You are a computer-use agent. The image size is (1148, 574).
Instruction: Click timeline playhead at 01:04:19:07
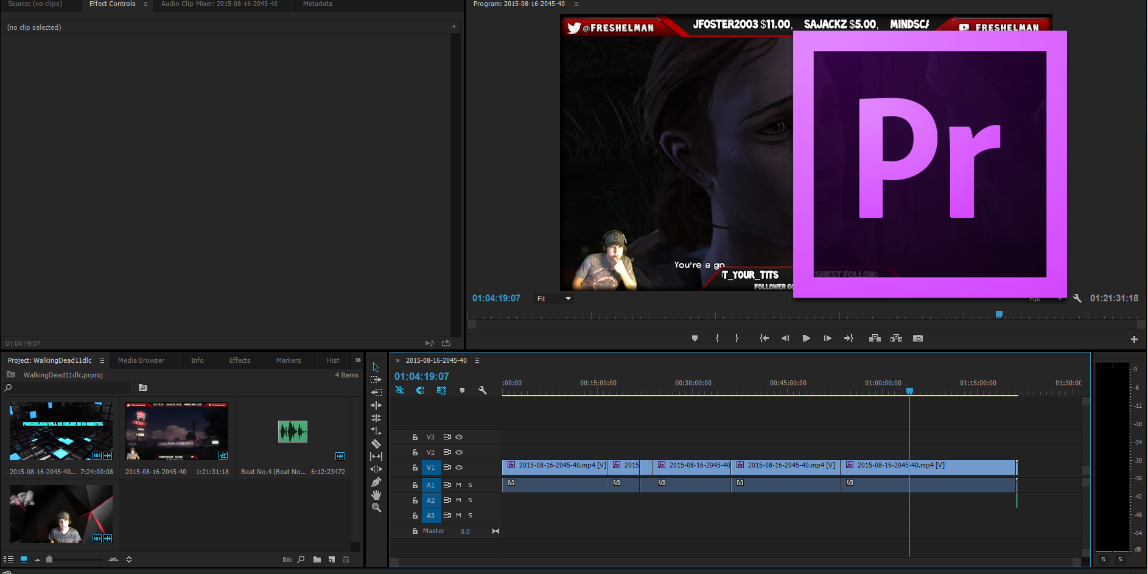pyautogui.click(x=909, y=391)
